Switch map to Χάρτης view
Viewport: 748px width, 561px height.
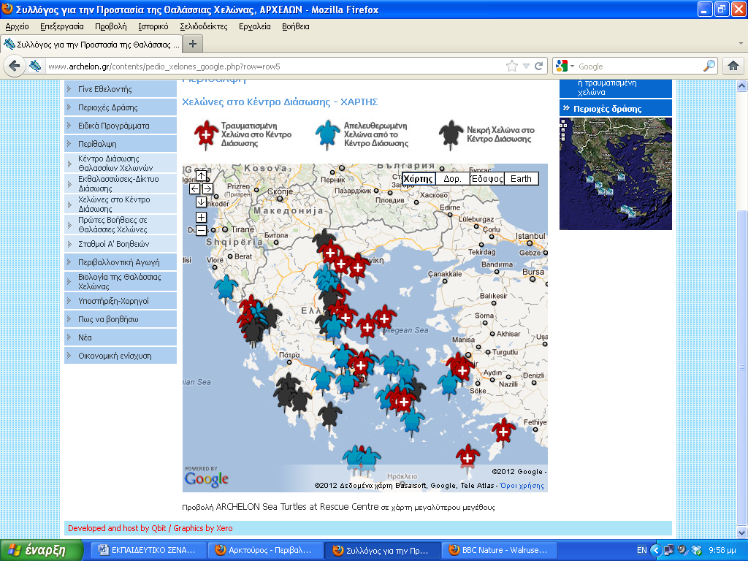tap(419, 178)
